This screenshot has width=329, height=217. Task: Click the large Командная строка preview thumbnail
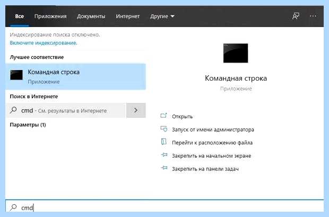coord(236,53)
